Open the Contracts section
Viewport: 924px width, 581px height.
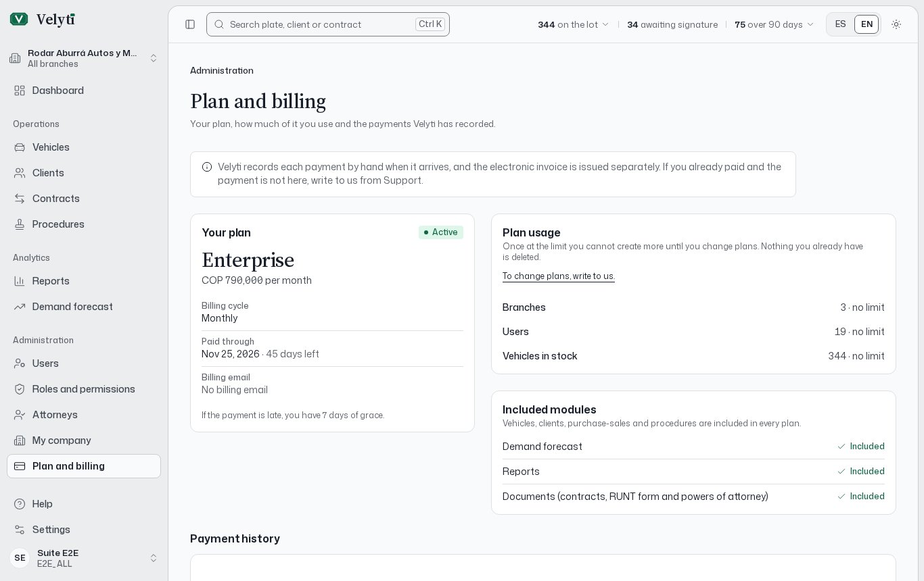[84, 199]
